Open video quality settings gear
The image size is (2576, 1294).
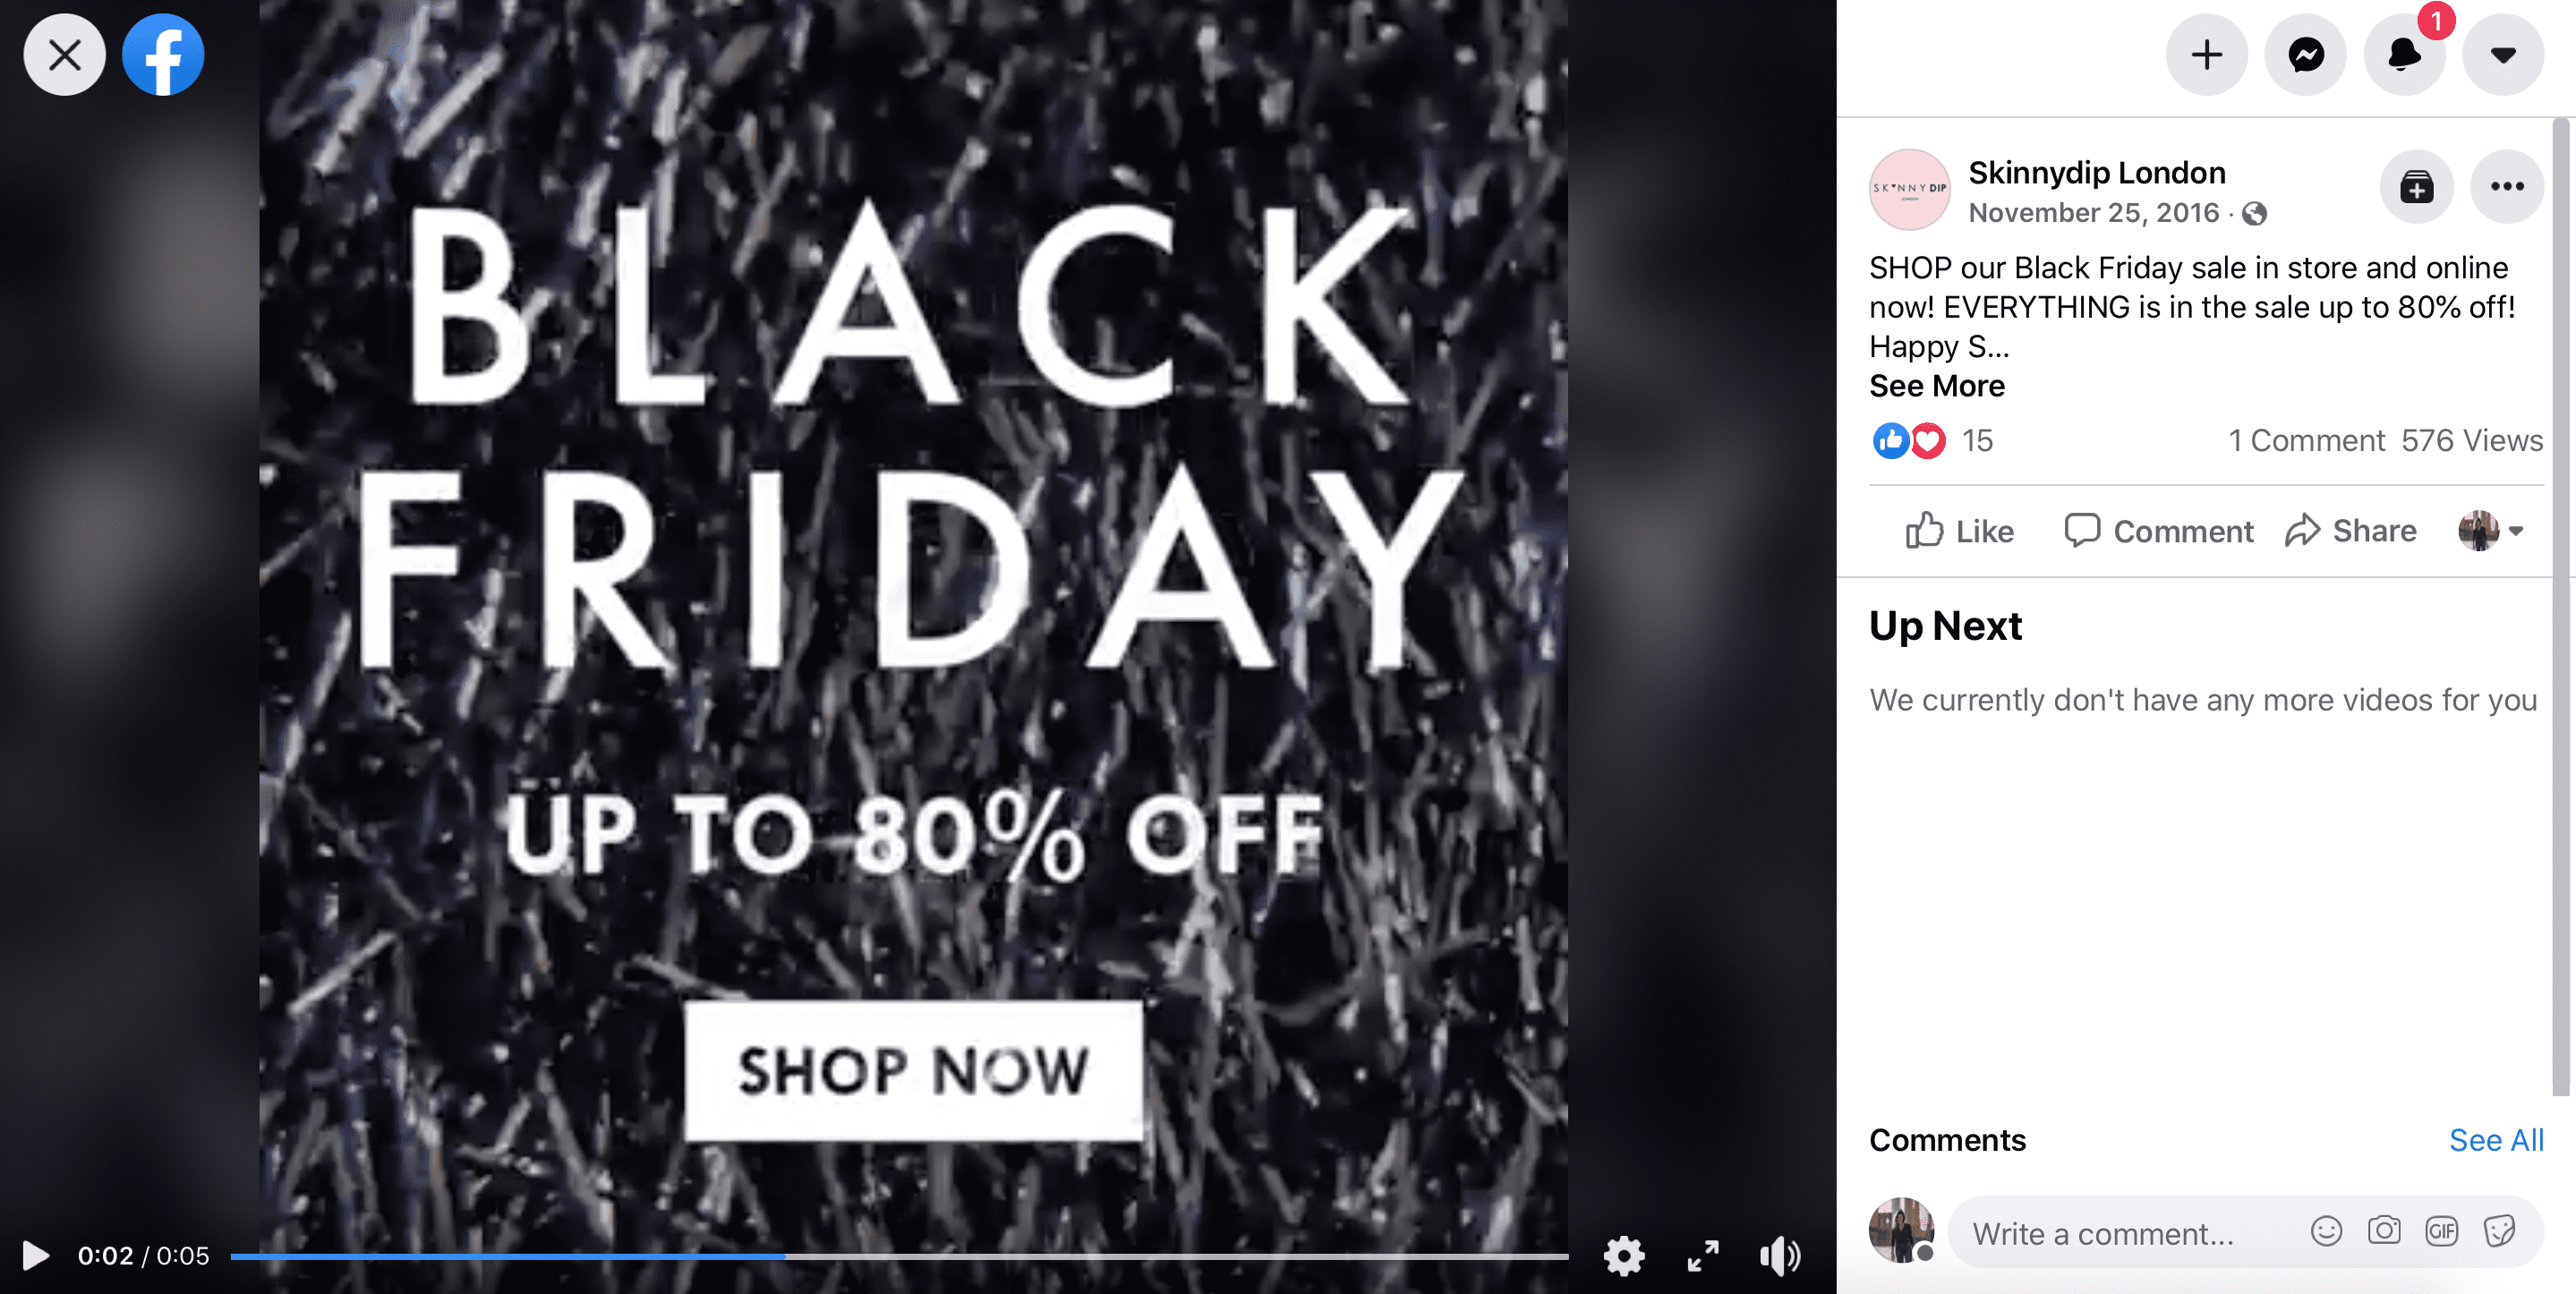pyautogui.click(x=1624, y=1256)
